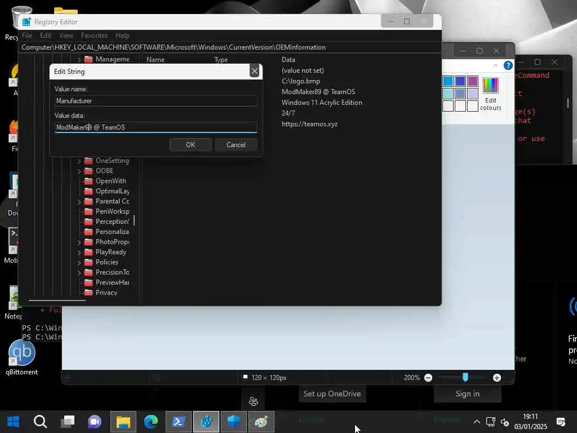This screenshot has height=433, width=577.
Task: Click Cancel in Edit String dialog
Action: pyautogui.click(x=236, y=145)
